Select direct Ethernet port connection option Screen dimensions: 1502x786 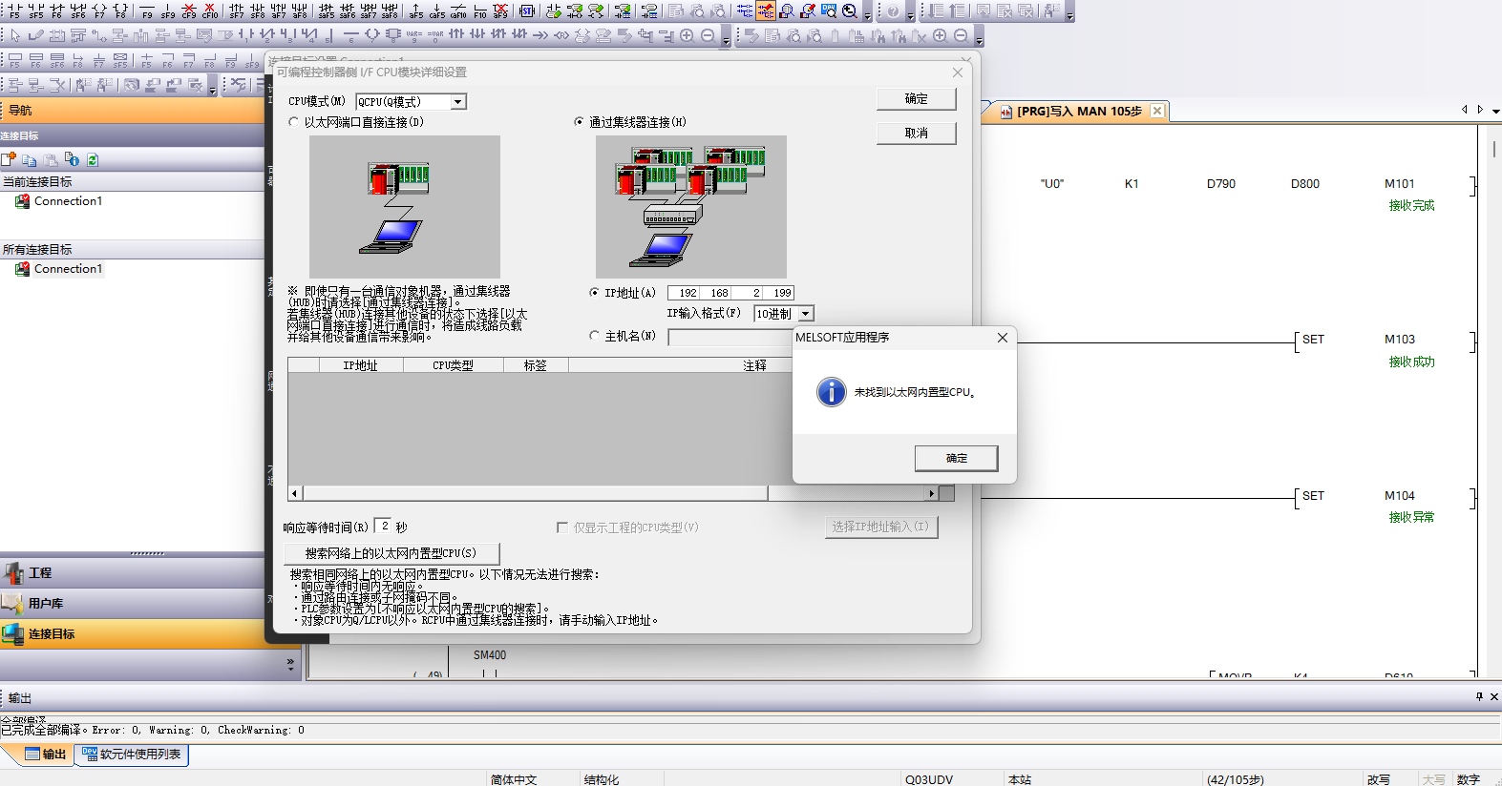click(294, 122)
